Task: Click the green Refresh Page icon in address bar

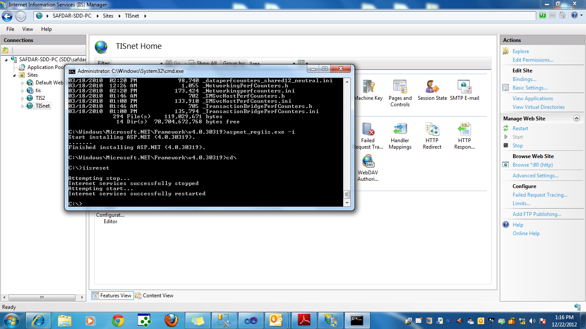Action: point(543,16)
